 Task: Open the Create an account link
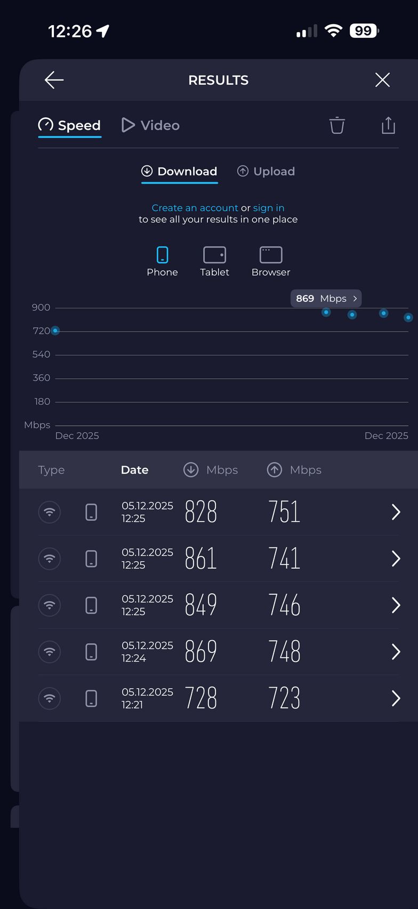[x=195, y=208]
